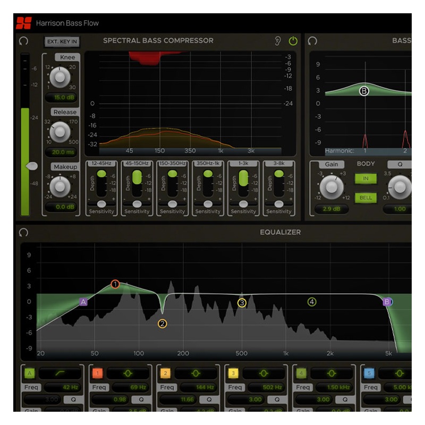Screen dimensions: 425x425
Task: Click the sidechain listen headphone icon
Action: [278, 40]
